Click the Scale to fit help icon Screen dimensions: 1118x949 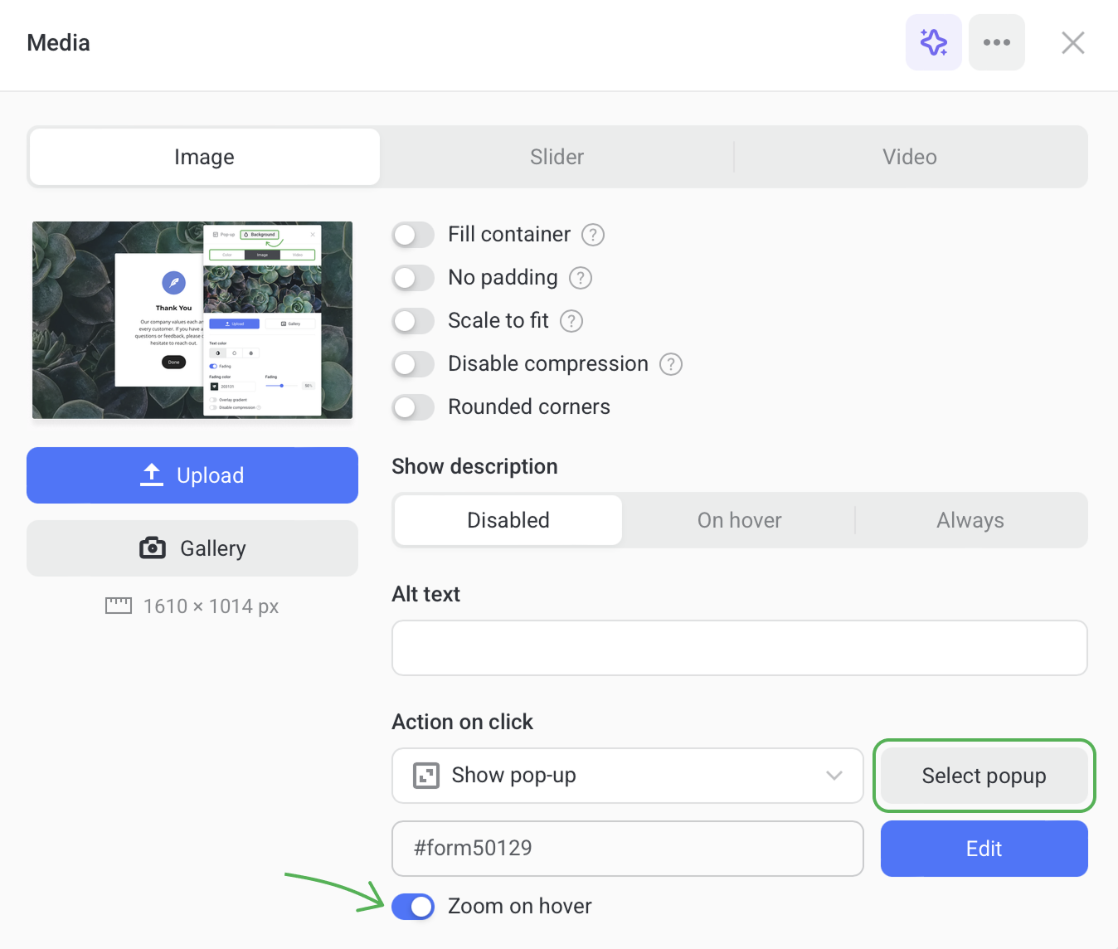point(571,321)
